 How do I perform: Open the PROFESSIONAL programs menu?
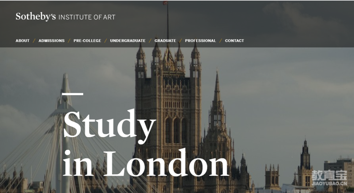click(x=201, y=41)
